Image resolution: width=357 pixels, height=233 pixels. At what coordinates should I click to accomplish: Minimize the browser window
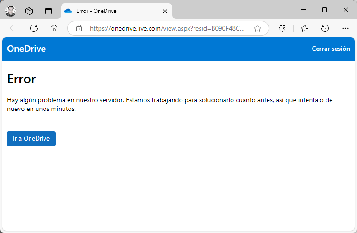pos(303,10)
